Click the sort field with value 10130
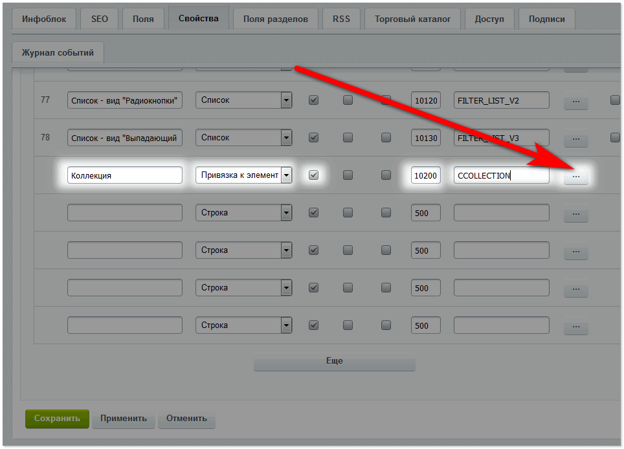 point(426,138)
